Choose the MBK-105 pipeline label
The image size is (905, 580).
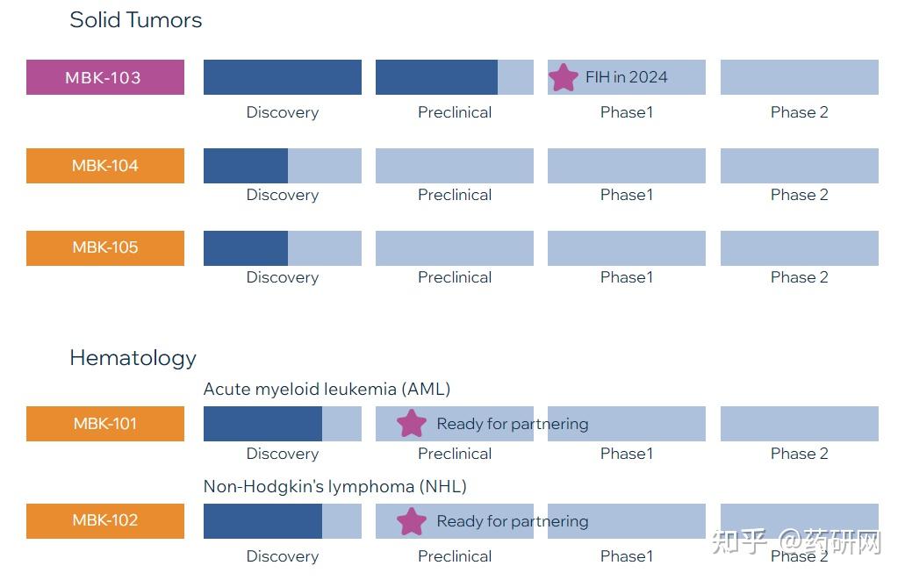point(105,247)
